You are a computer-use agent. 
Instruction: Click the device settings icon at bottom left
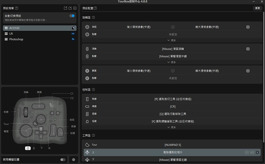coord(74,160)
